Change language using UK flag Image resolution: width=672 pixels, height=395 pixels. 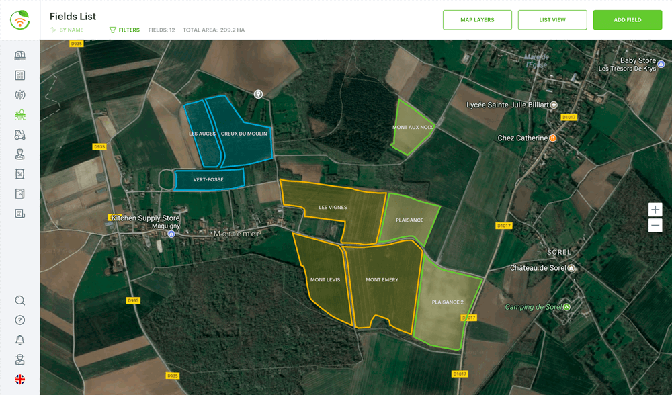[20, 379]
